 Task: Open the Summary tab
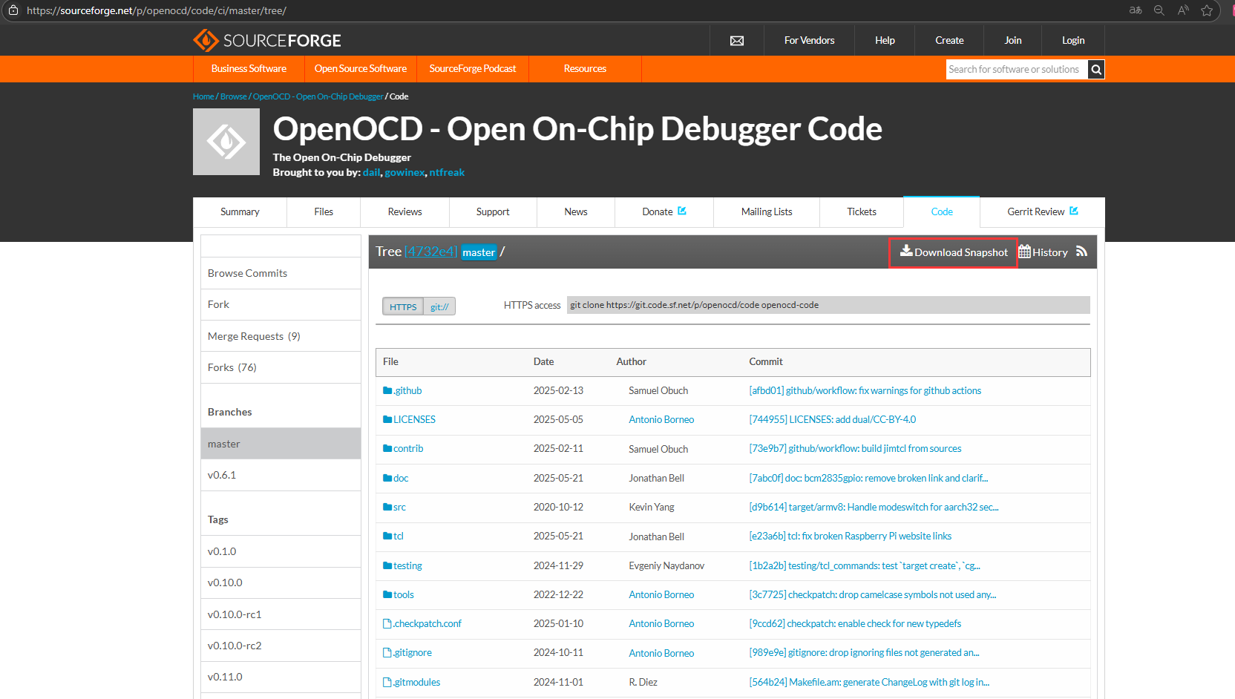(x=240, y=211)
